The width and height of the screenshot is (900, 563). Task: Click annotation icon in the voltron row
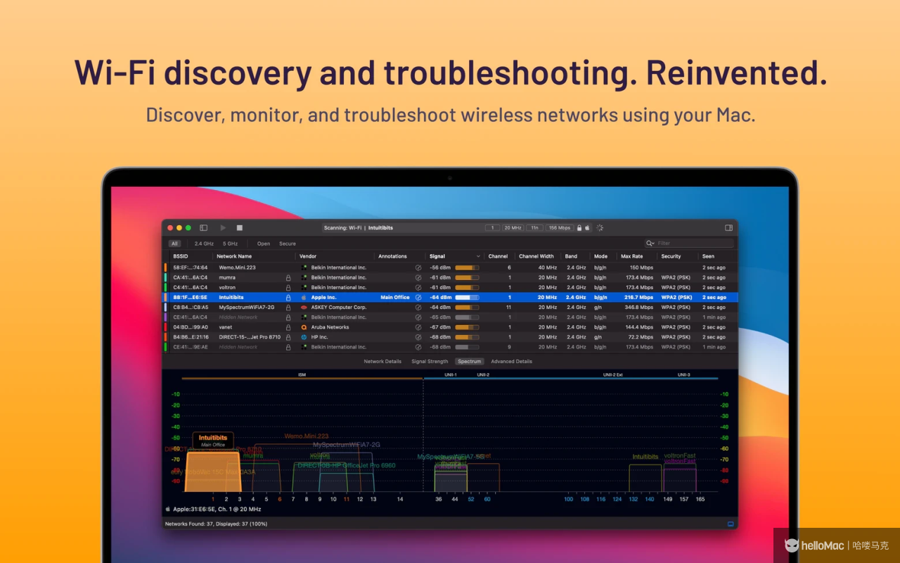418,287
